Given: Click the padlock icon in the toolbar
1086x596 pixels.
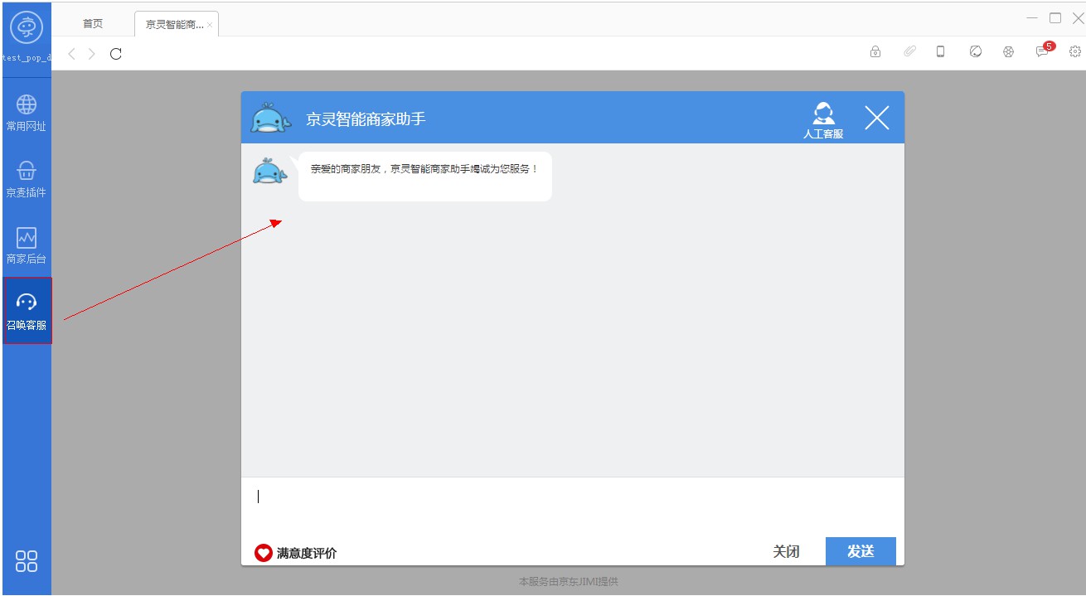Looking at the screenshot, I should pyautogui.click(x=875, y=51).
